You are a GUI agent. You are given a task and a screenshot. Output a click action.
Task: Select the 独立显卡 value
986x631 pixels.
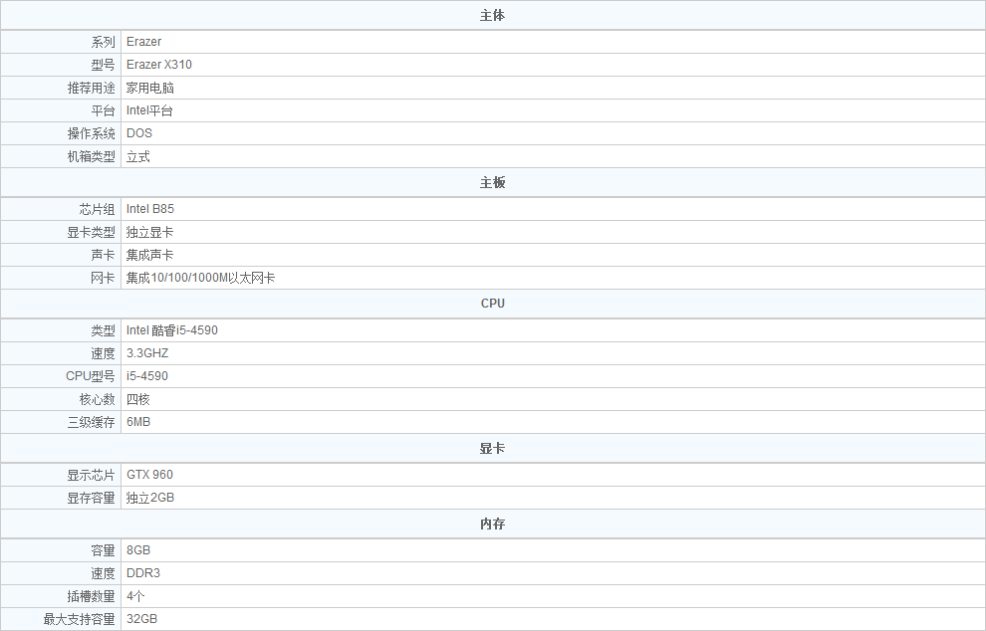click(x=149, y=233)
